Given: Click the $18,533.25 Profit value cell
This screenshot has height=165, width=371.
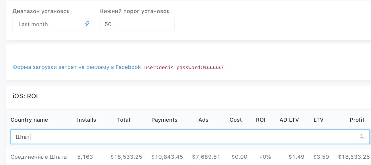Looking at the screenshot, I should (354, 157).
